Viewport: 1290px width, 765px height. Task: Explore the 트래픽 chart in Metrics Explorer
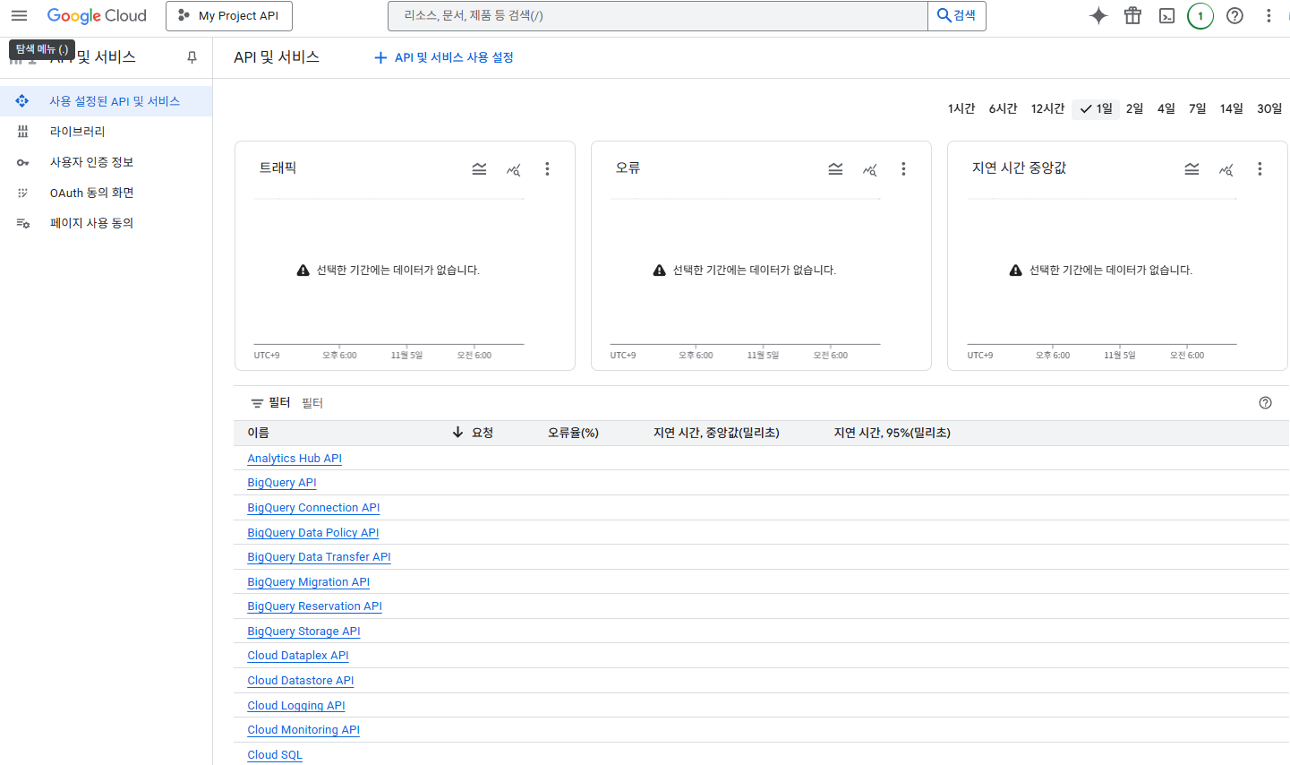[513, 168]
